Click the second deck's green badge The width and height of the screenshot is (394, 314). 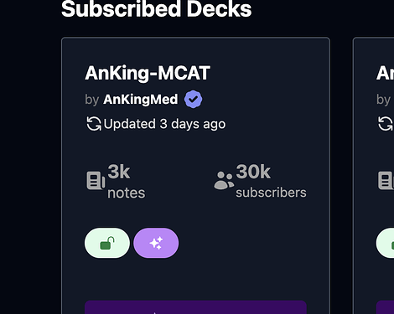385,243
